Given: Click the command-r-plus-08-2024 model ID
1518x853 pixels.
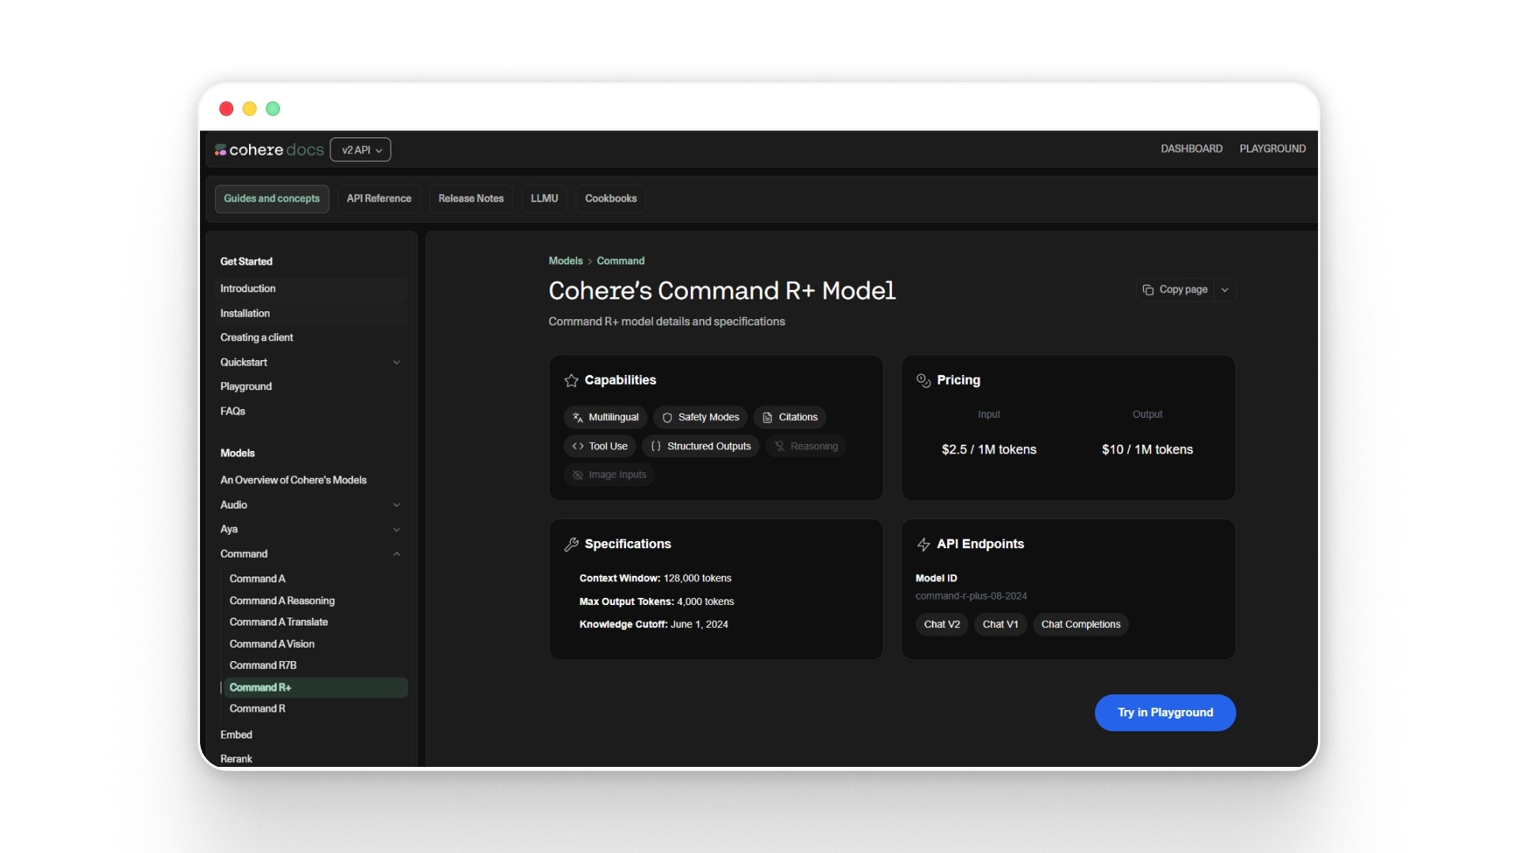Looking at the screenshot, I should coord(971,596).
